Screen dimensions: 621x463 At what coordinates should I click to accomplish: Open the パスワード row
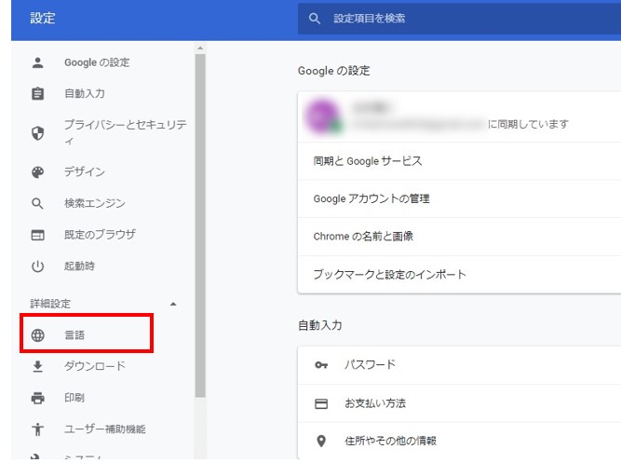pos(459,365)
